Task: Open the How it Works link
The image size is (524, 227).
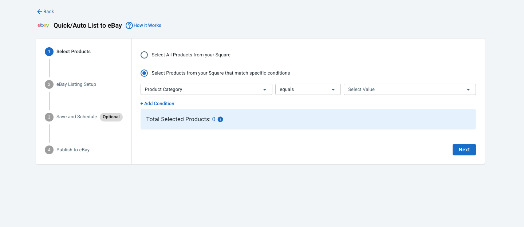Action: click(x=147, y=25)
